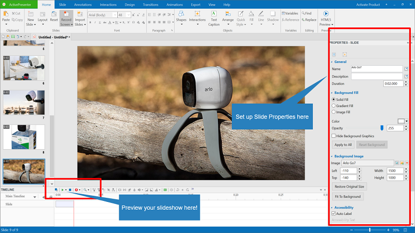Click the Restore Original Size button

(350, 186)
